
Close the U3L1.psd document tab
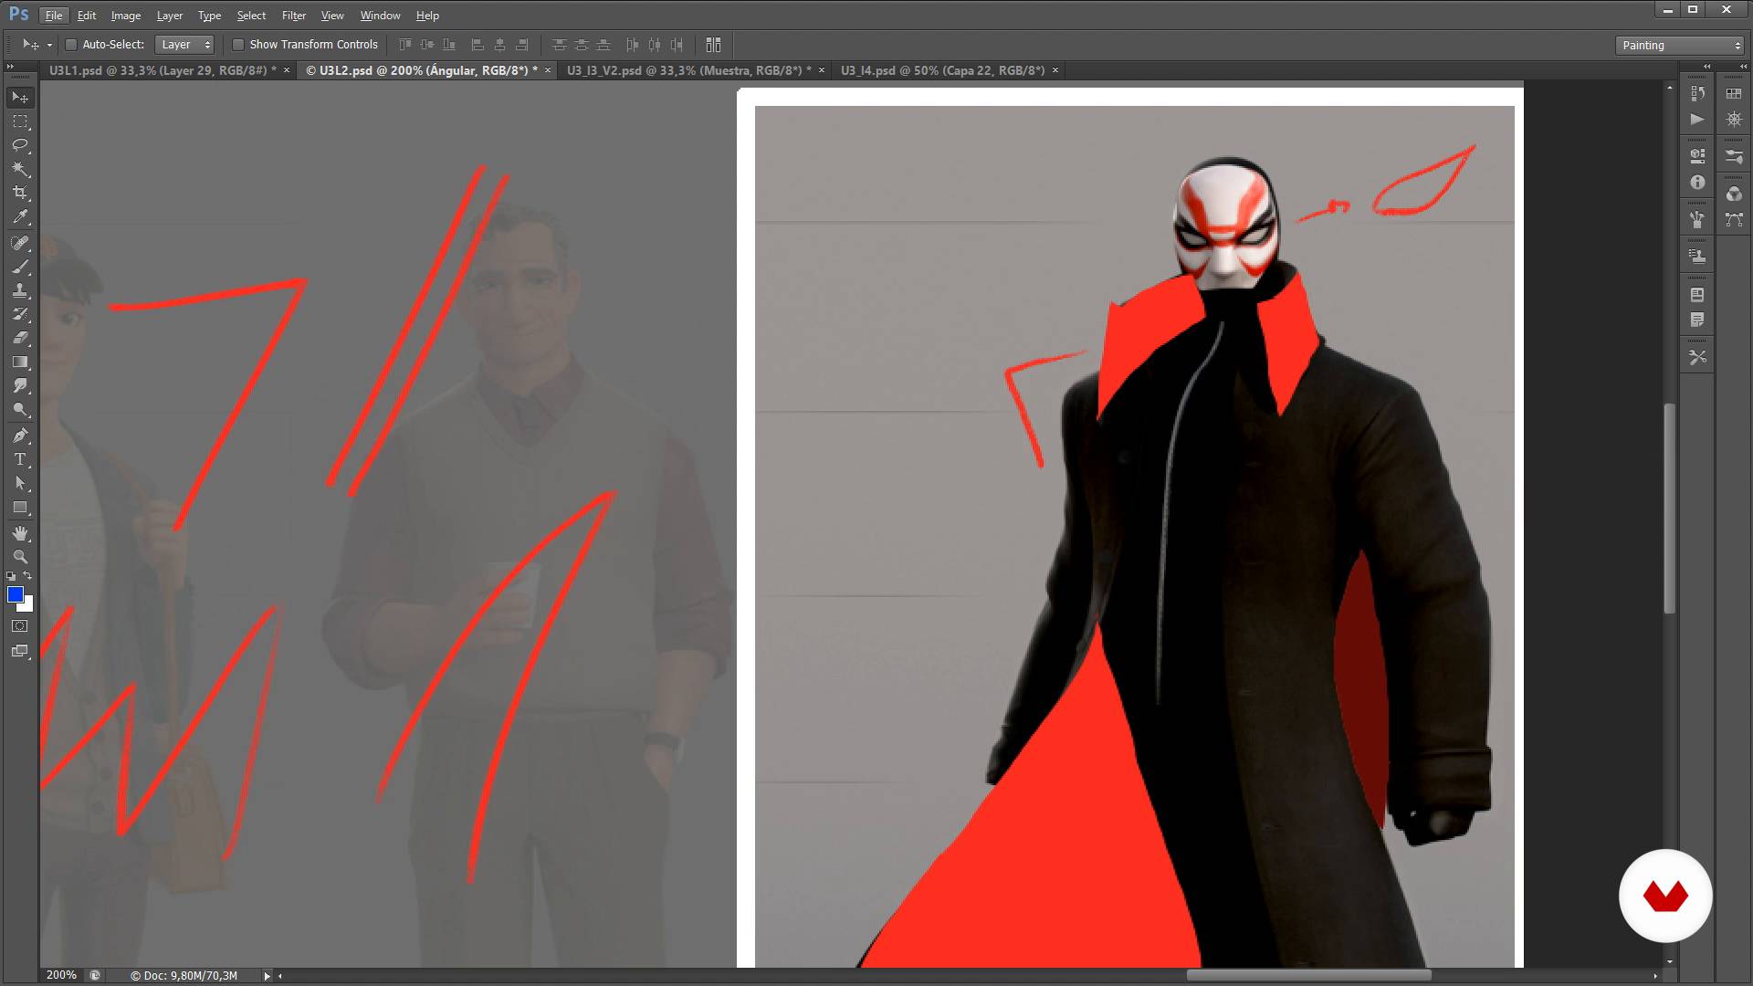tap(287, 70)
